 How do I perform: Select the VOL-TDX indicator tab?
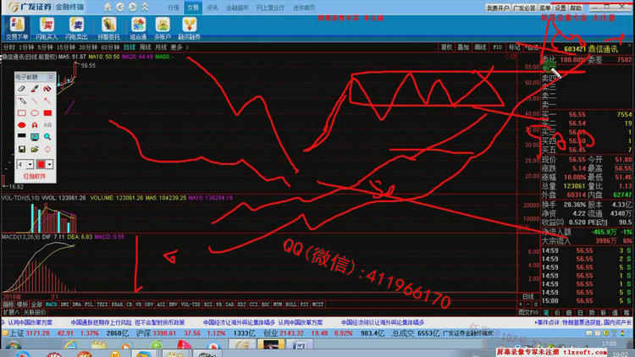[190, 304]
